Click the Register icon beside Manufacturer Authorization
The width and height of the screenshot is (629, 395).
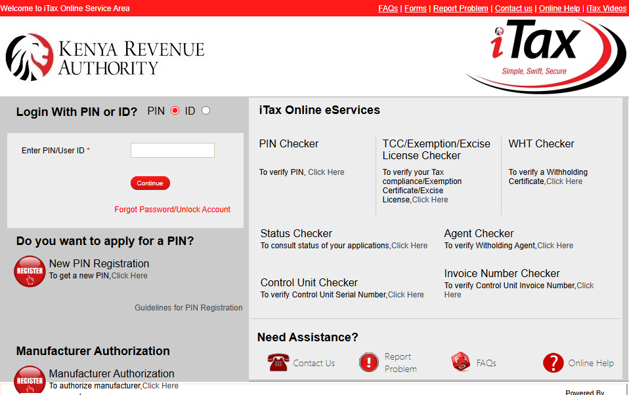coord(30,380)
